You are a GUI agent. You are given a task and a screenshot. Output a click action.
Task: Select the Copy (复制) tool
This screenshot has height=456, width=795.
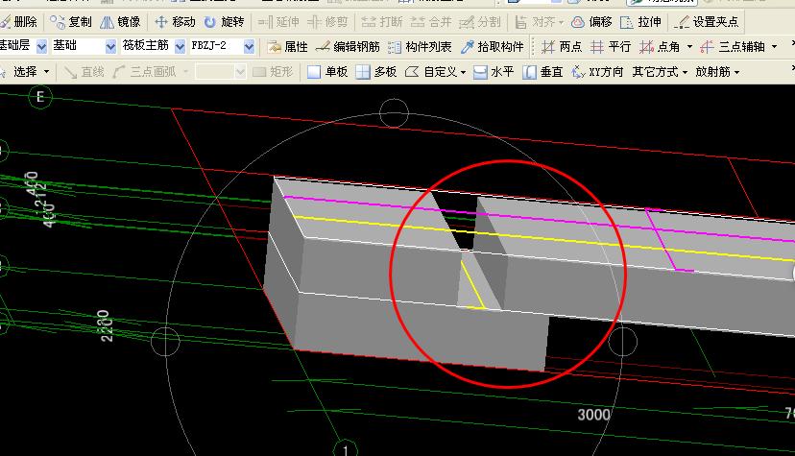71,22
